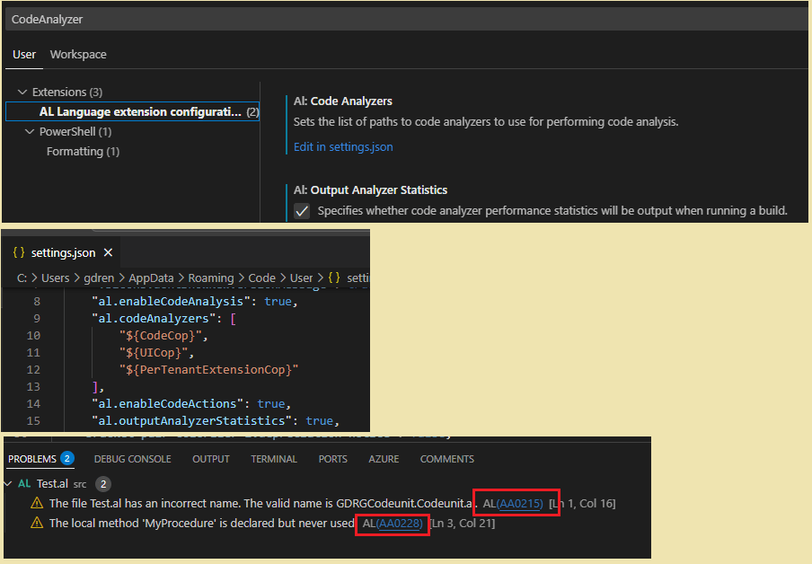This screenshot has height=564, width=812.
Task: Click breadcrumb braces icon in path
Action: (334, 278)
